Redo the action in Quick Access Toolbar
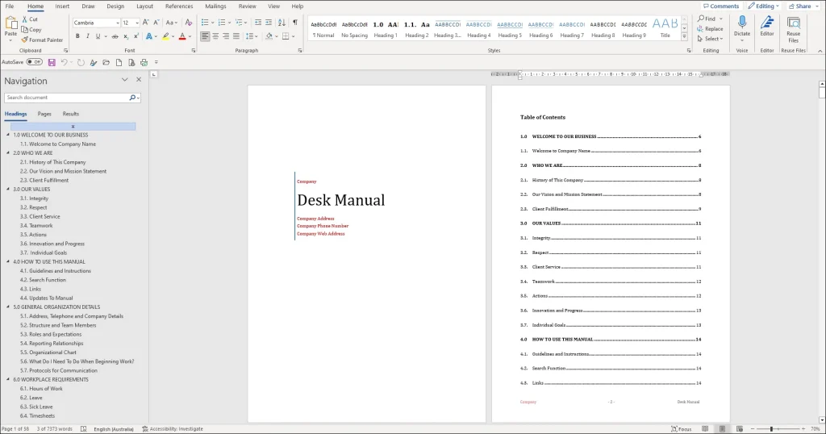826x434 pixels. [81, 62]
